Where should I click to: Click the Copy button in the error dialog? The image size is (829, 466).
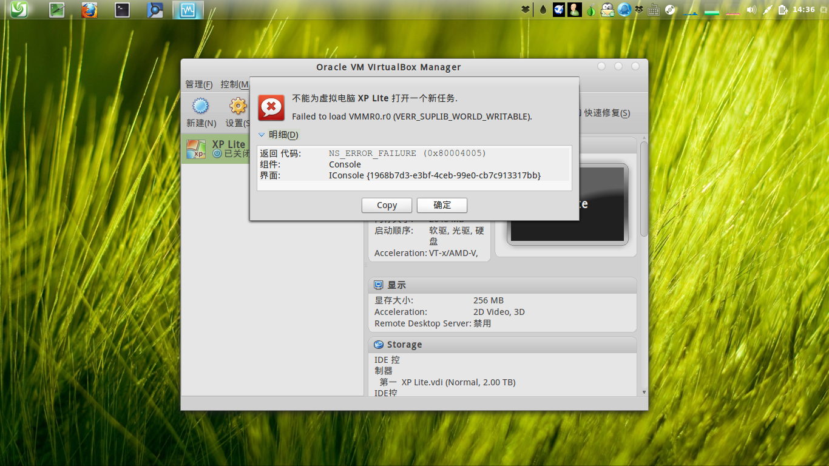click(x=387, y=205)
